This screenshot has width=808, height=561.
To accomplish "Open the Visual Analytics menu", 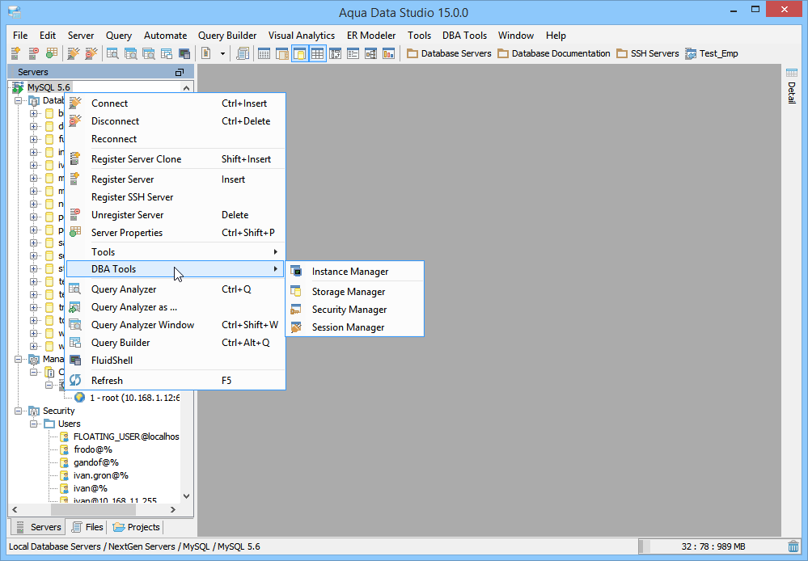I will tap(302, 35).
